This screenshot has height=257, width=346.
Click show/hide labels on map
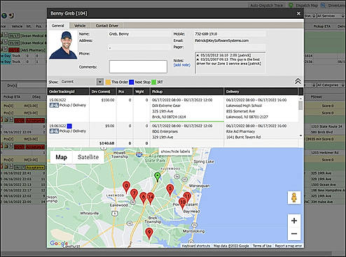click(175, 152)
